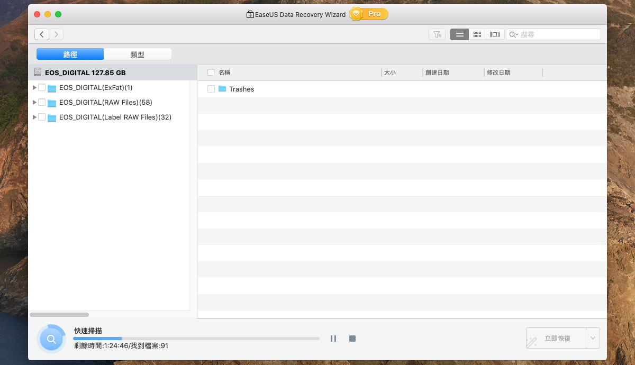Check the EOS_DIGITAL(RAW Files)(58) checkbox
This screenshot has height=365, width=635.
42,102
